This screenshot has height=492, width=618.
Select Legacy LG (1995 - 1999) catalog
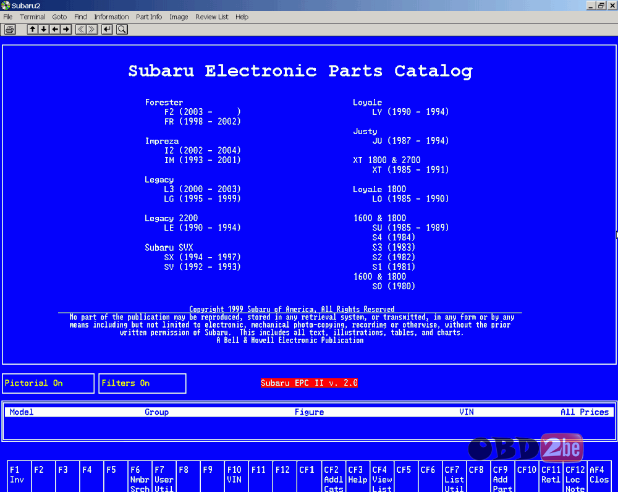click(203, 198)
